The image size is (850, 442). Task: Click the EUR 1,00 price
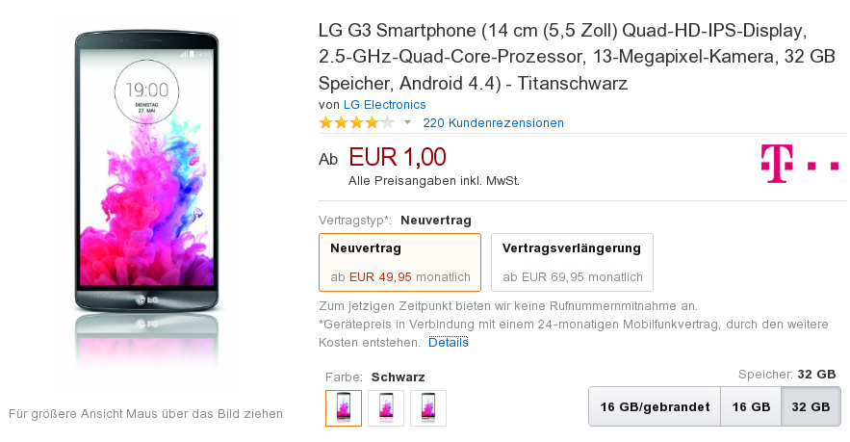pyautogui.click(x=398, y=157)
